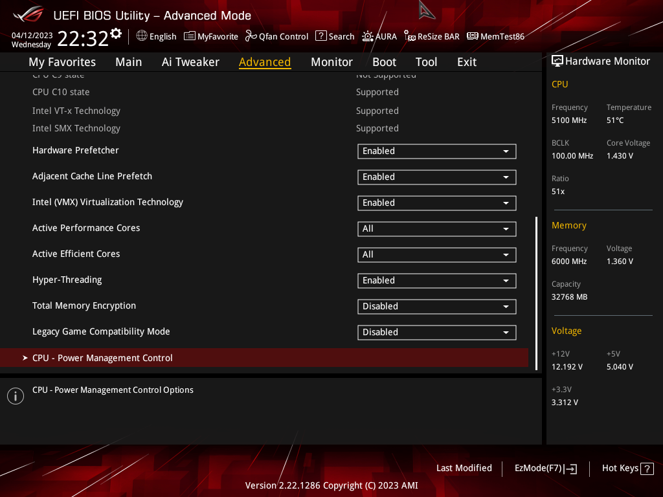The height and width of the screenshot is (497, 663).
Task: Click the globe language icon
Action: (142, 36)
